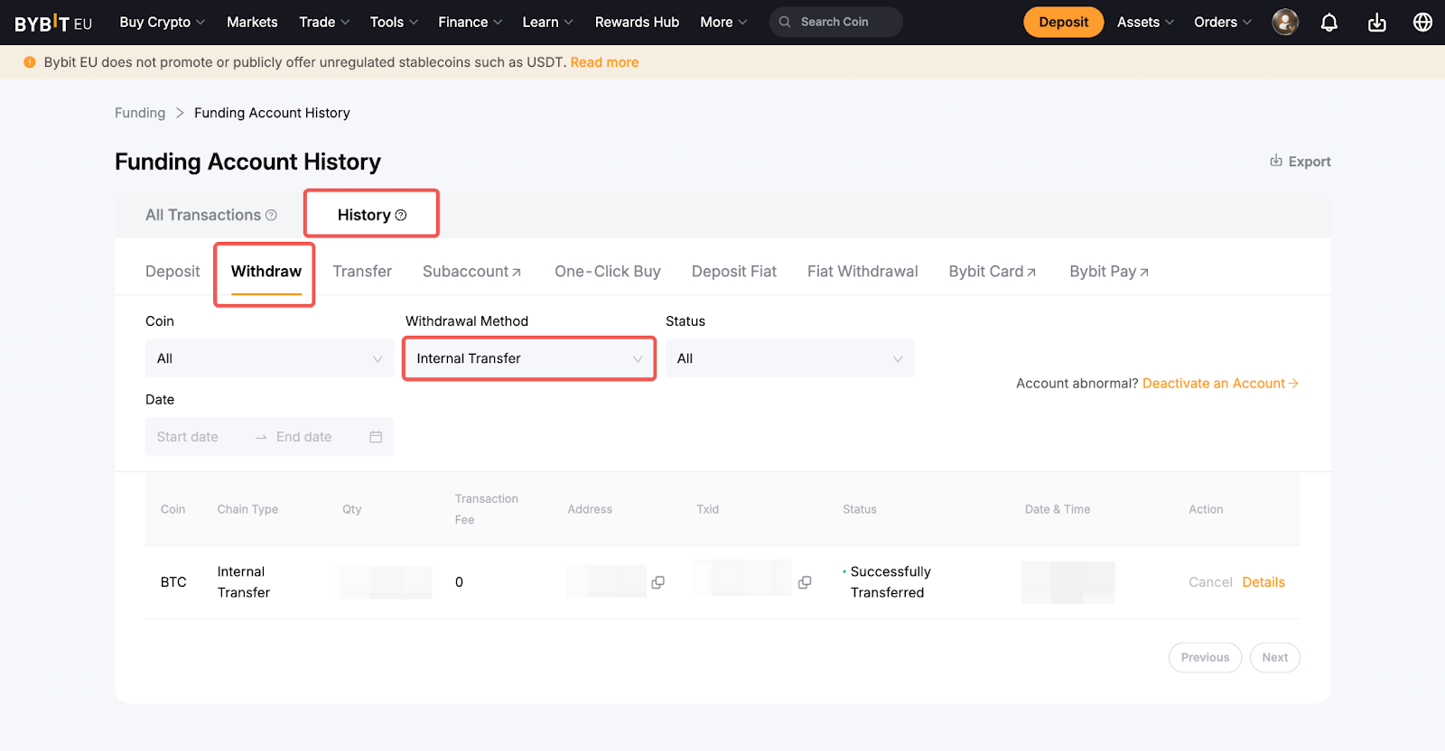Image resolution: width=1445 pixels, height=751 pixels.
Task: Copy the Txid in BTC row
Action: pyautogui.click(x=805, y=582)
